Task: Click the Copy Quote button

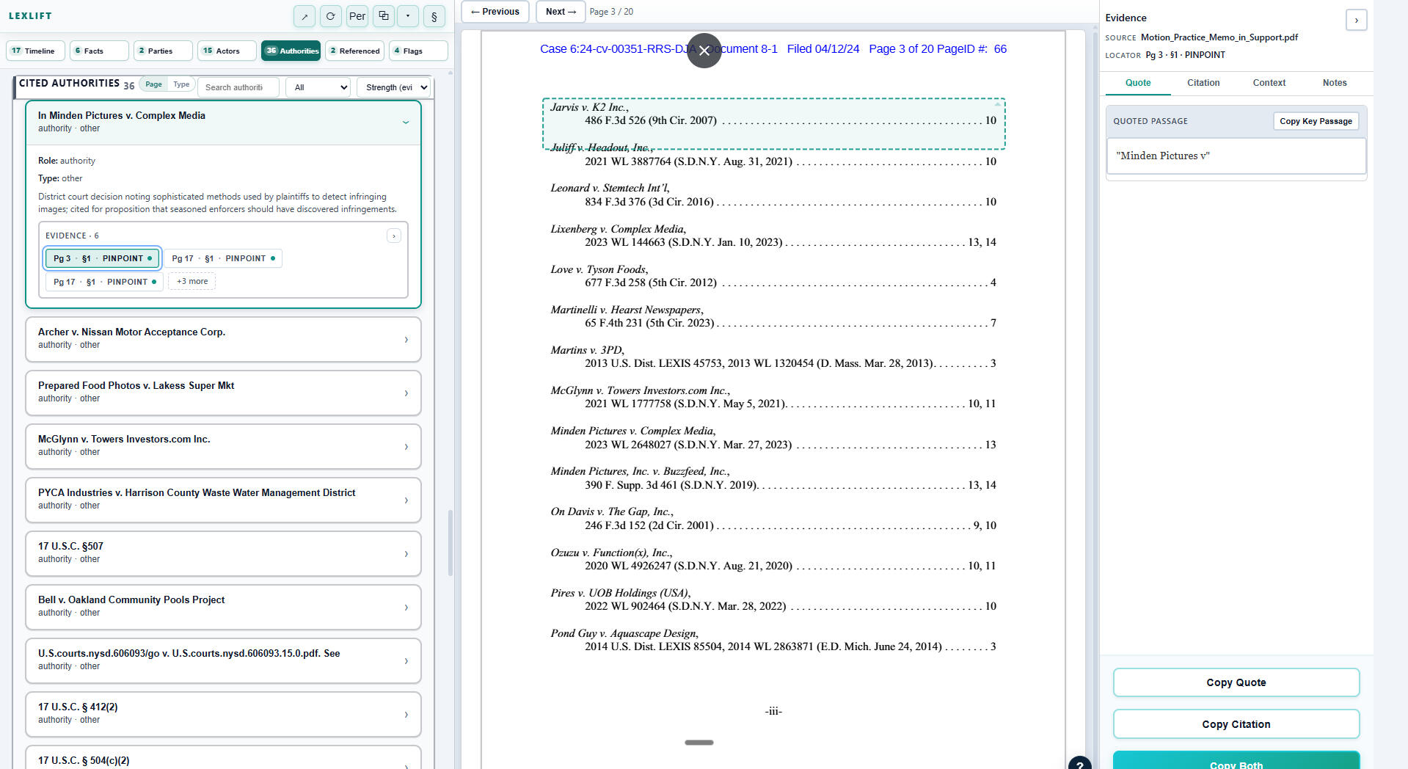Action: pyautogui.click(x=1236, y=682)
